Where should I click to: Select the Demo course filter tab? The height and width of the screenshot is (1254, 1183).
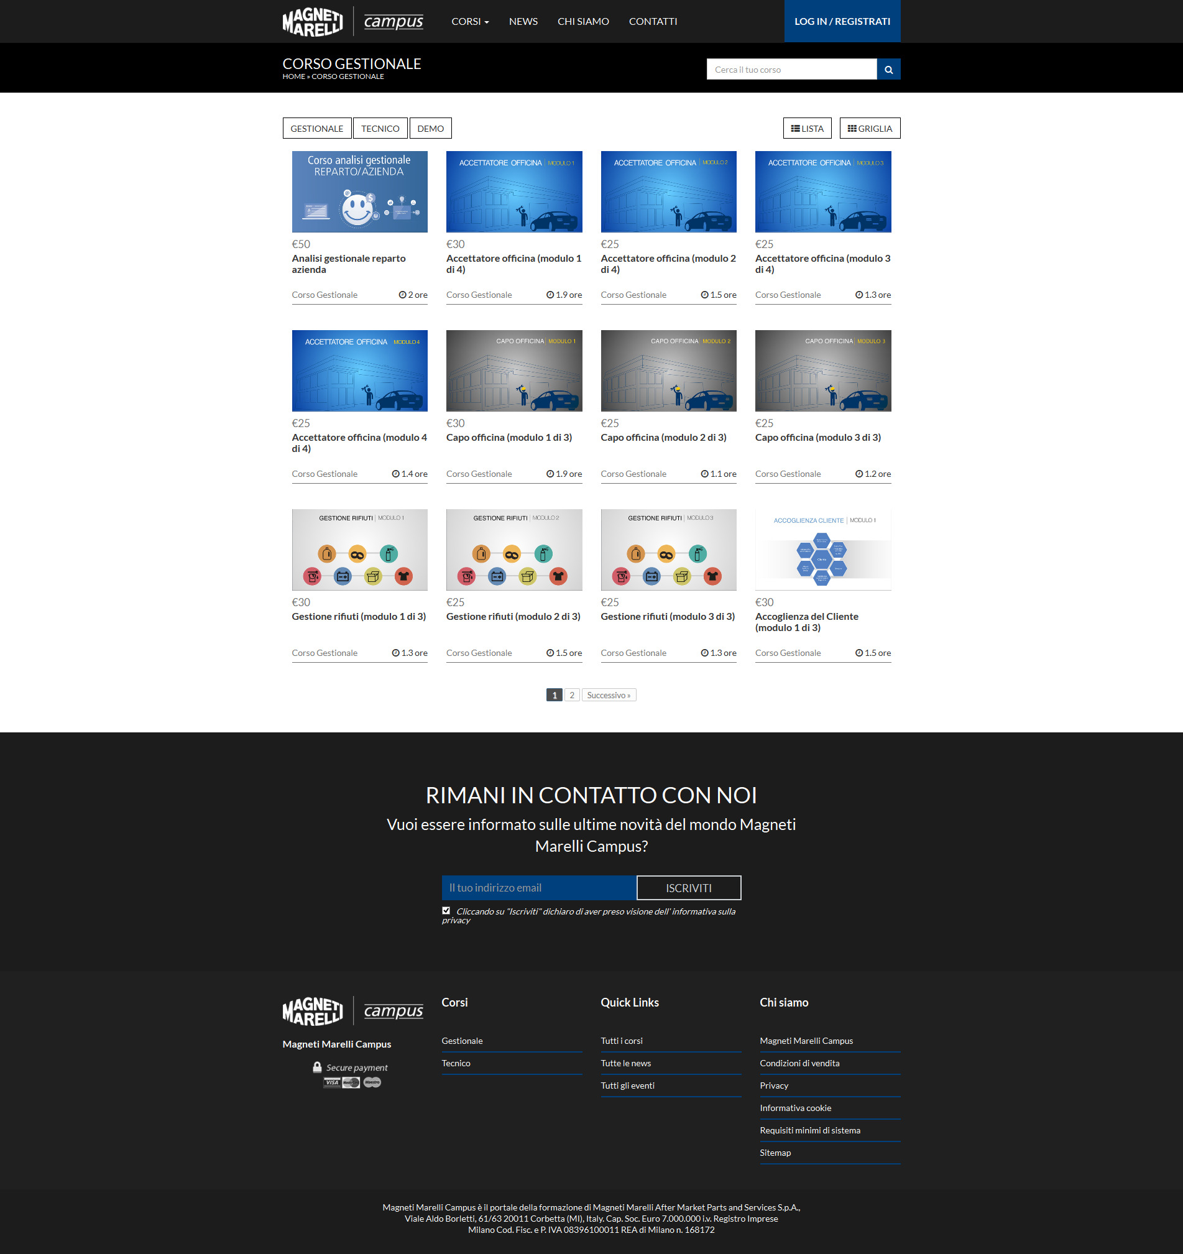pos(430,129)
